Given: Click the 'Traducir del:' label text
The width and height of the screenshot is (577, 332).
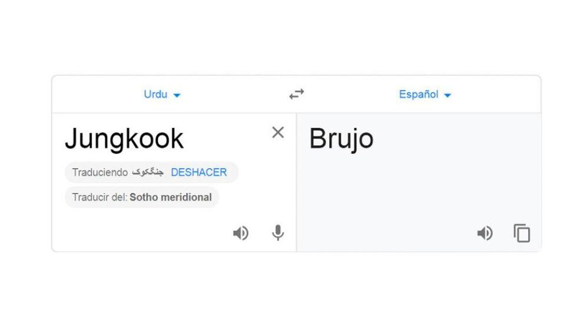Looking at the screenshot, I should 100,197.
